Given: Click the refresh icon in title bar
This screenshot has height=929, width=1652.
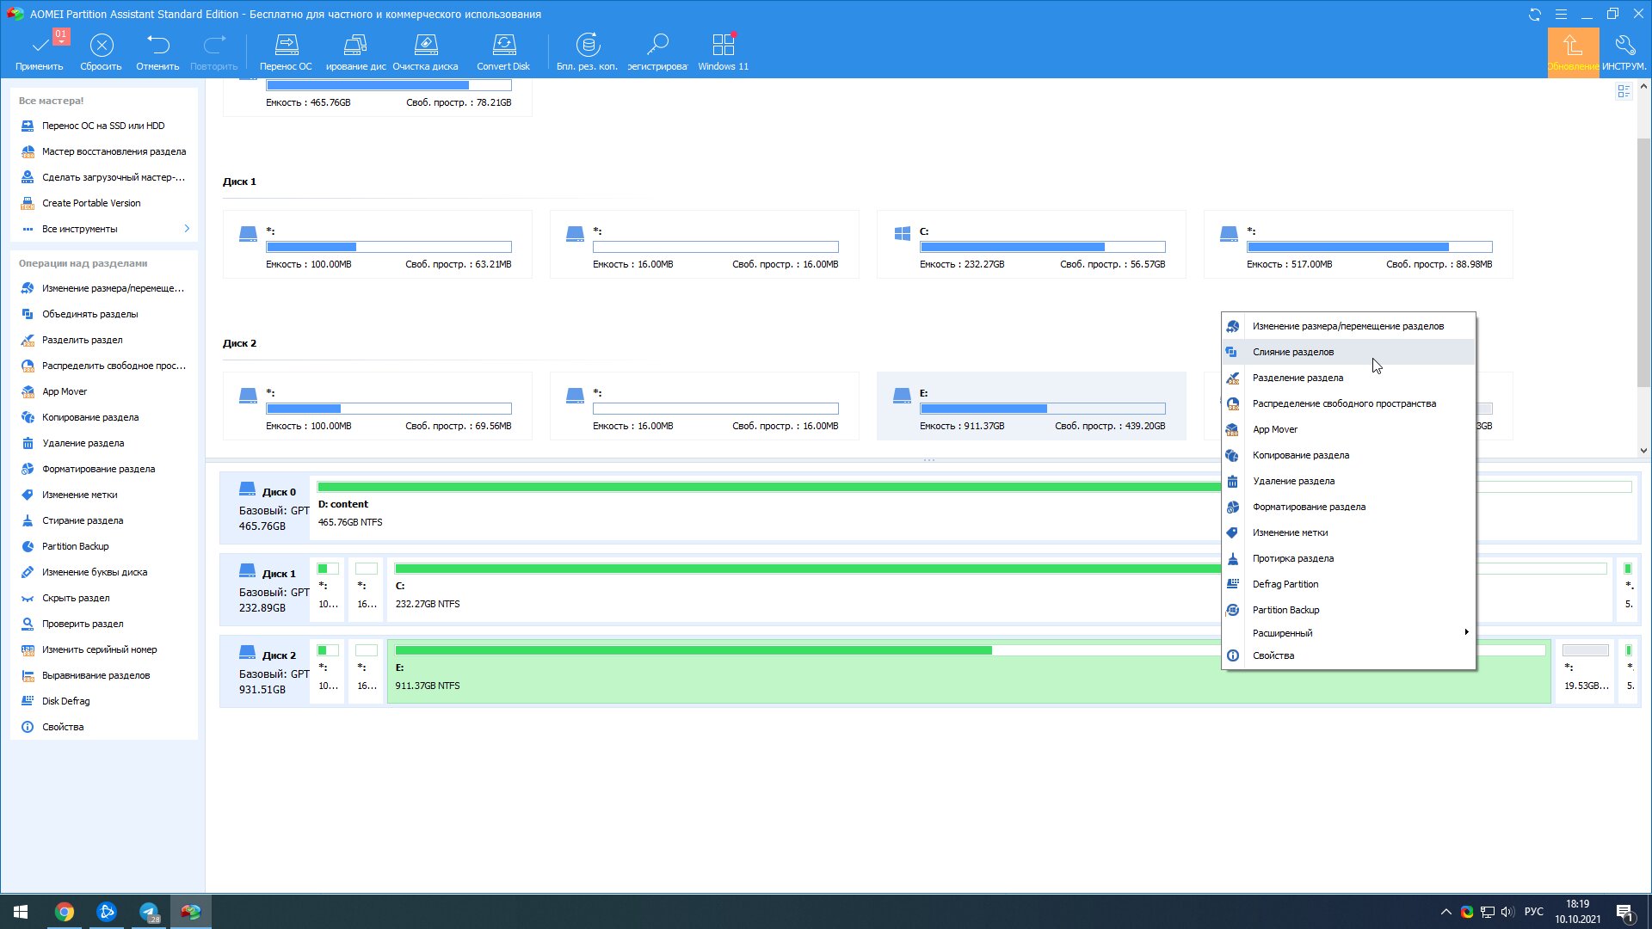Looking at the screenshot, I should tap(1534, 15).
